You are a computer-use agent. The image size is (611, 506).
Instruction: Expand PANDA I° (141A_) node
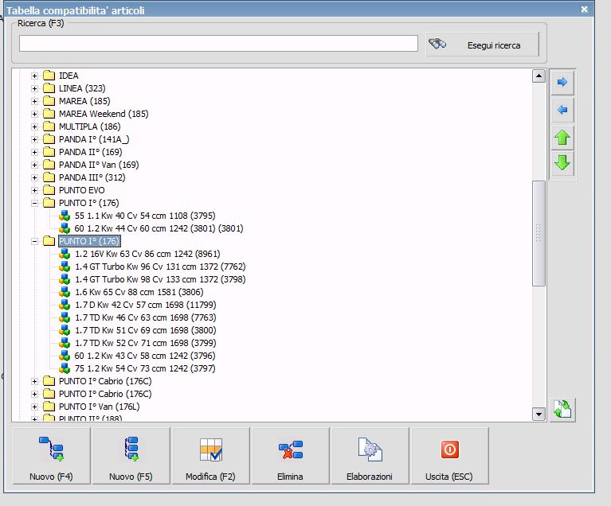coord(35,139)
